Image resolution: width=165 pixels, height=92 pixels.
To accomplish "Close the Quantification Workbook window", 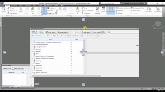I will 138,29.
